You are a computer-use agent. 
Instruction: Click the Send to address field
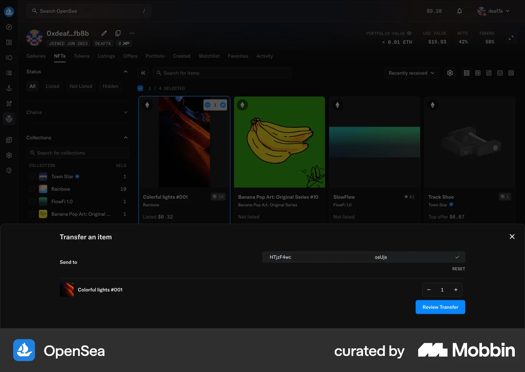click(x=364, y=257)
